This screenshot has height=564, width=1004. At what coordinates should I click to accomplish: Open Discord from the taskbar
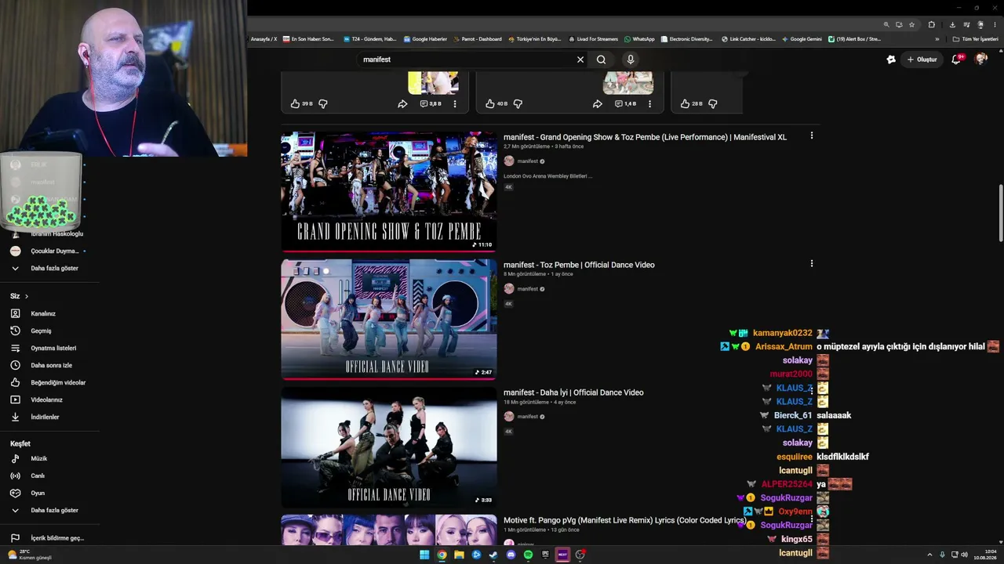tap(511, 555)
